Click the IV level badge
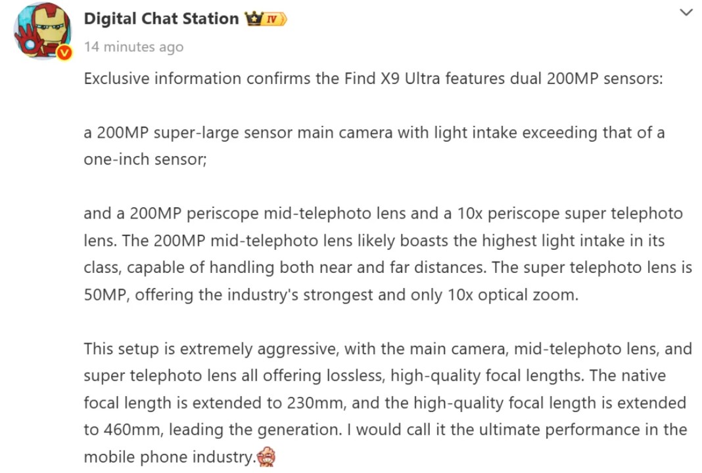 point(275,20)
